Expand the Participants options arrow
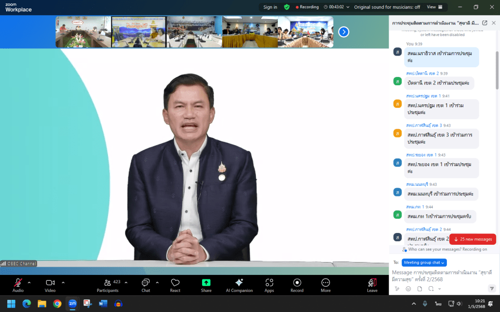The image size is (500, 312). click(x=126, y=282)
